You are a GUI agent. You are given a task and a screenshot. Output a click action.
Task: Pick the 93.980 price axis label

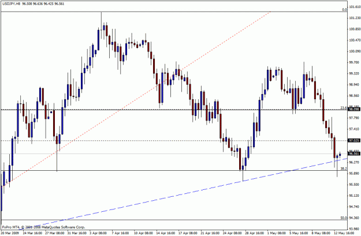[x=355, y=229]
